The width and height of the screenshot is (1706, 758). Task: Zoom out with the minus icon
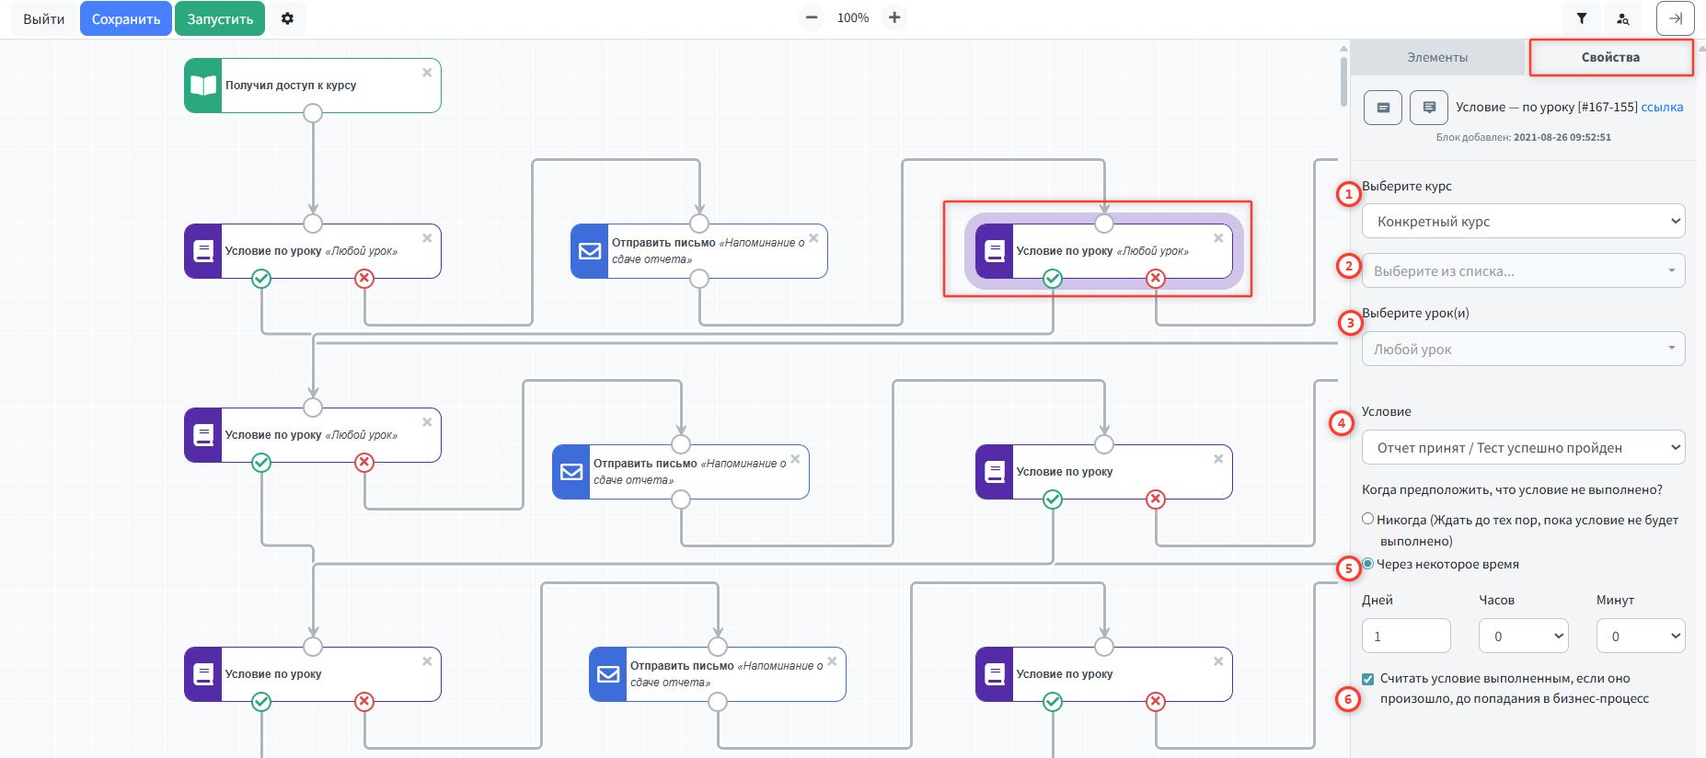[811, 17]
